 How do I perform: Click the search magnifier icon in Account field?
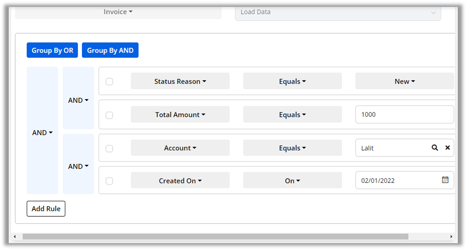click(434, 148)
